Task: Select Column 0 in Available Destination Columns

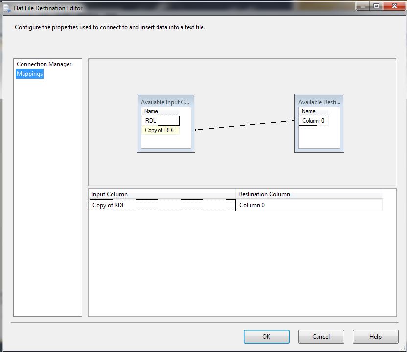Action: click(x=314, y=121)
